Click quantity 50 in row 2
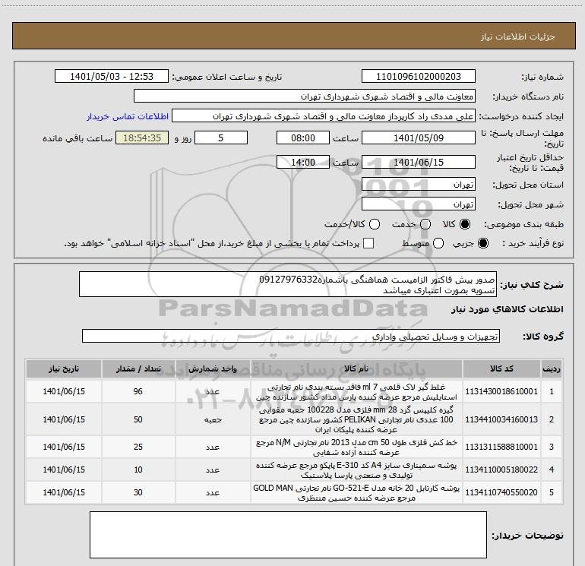This screenshot has height=566, width=585. coord(138,419)
